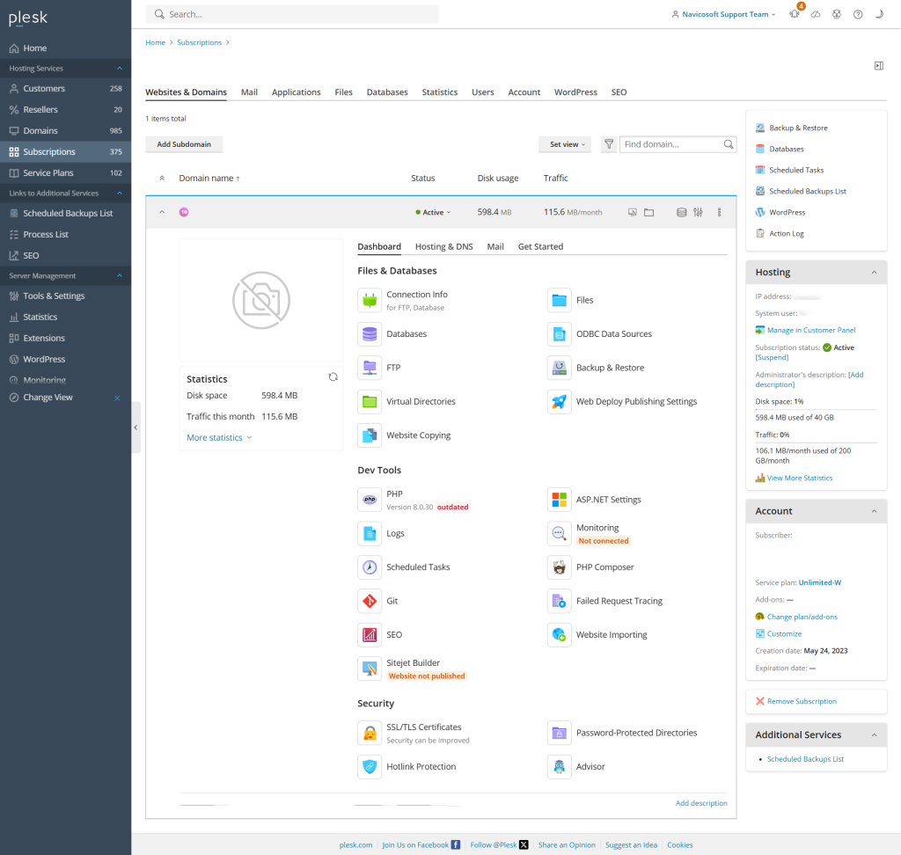Select the Hosting & DNS tab
The image size is (901, 855).
coord(443,246)
